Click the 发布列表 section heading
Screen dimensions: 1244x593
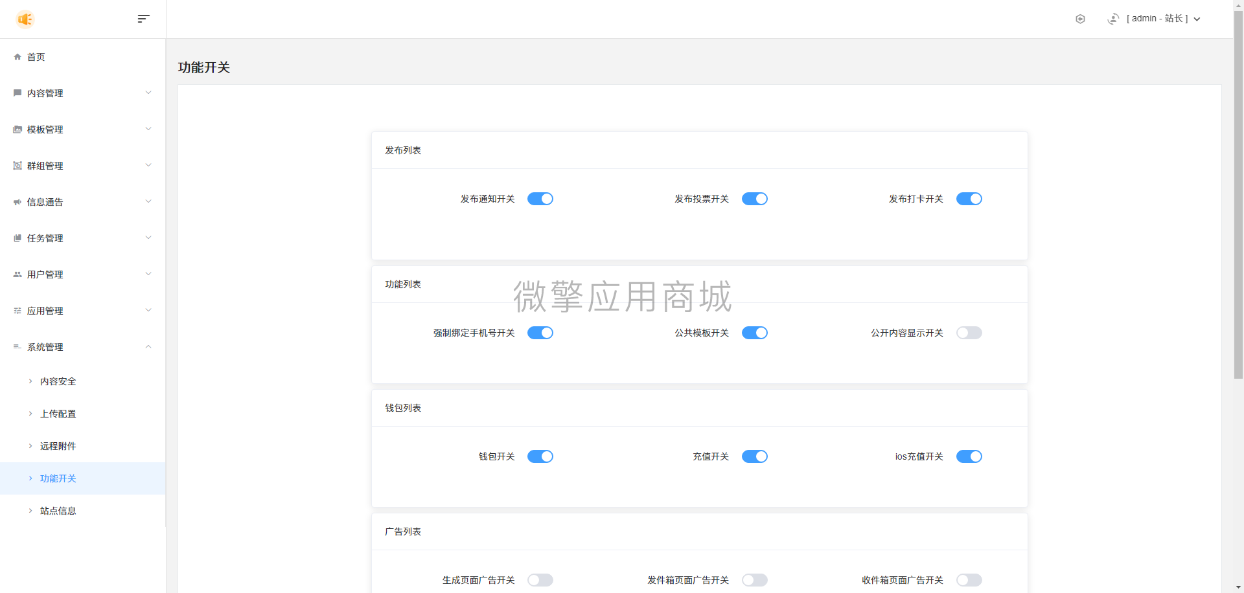(403, 150)
